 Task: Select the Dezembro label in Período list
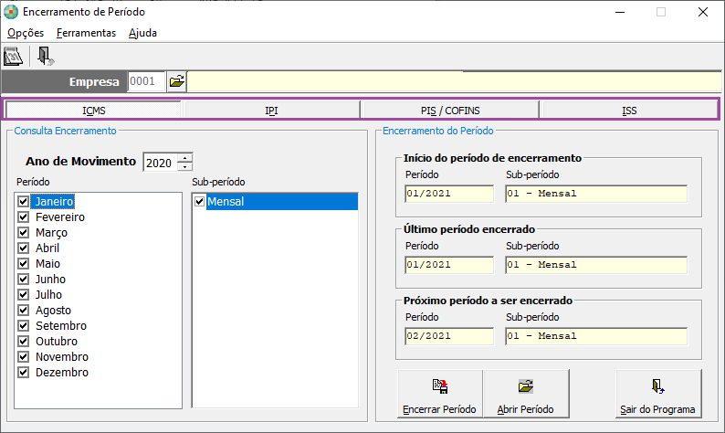pos(62,373)
